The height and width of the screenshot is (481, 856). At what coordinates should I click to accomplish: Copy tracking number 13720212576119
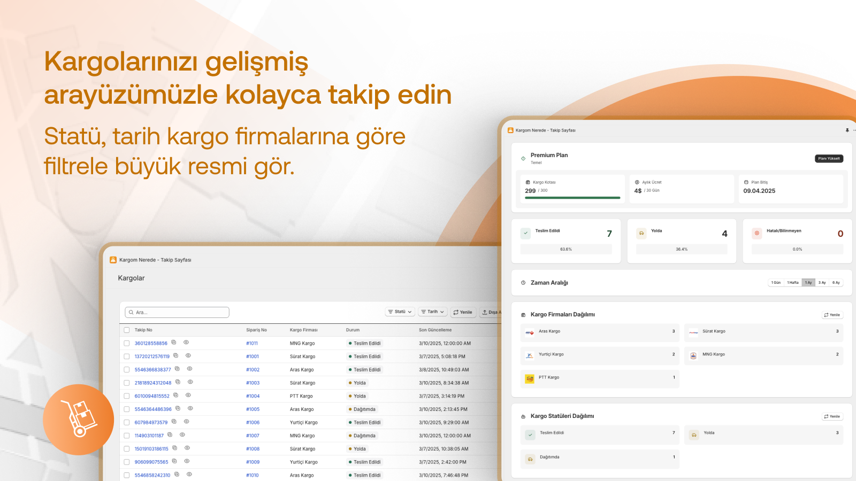click(175, 355)
